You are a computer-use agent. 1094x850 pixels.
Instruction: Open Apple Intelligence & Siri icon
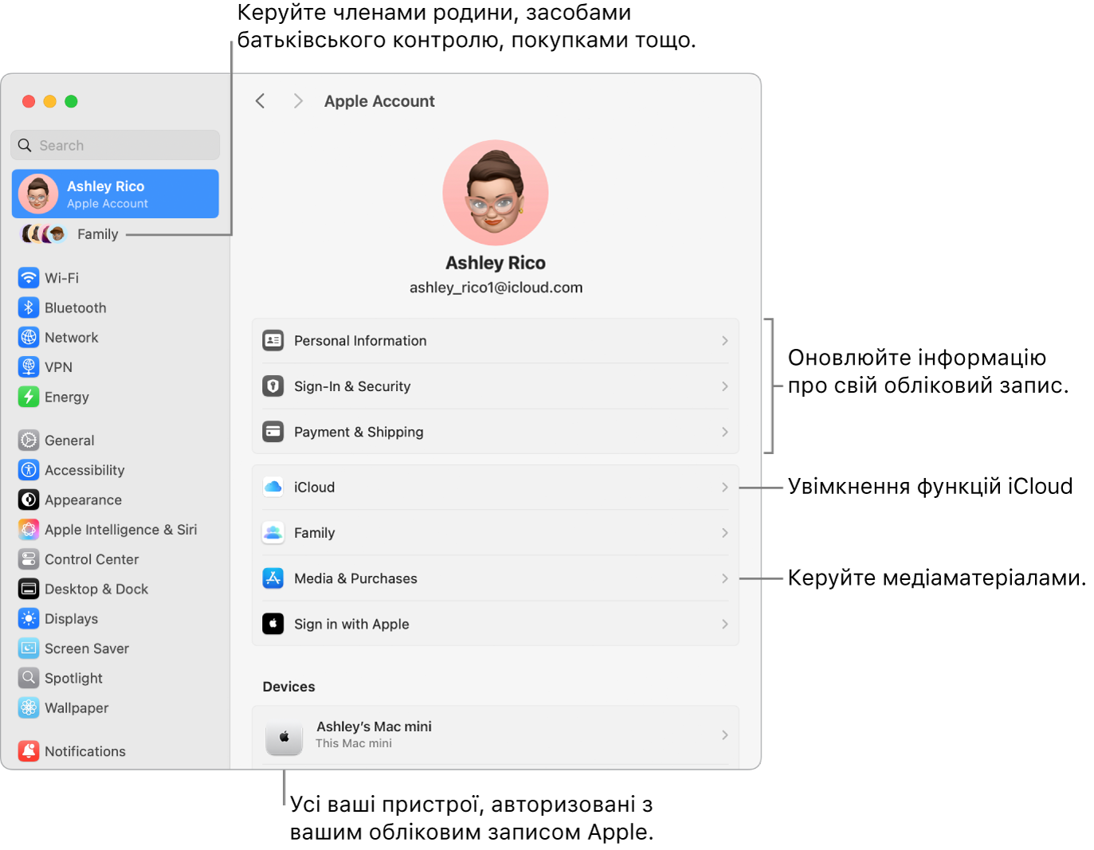[x=29, y=530]
